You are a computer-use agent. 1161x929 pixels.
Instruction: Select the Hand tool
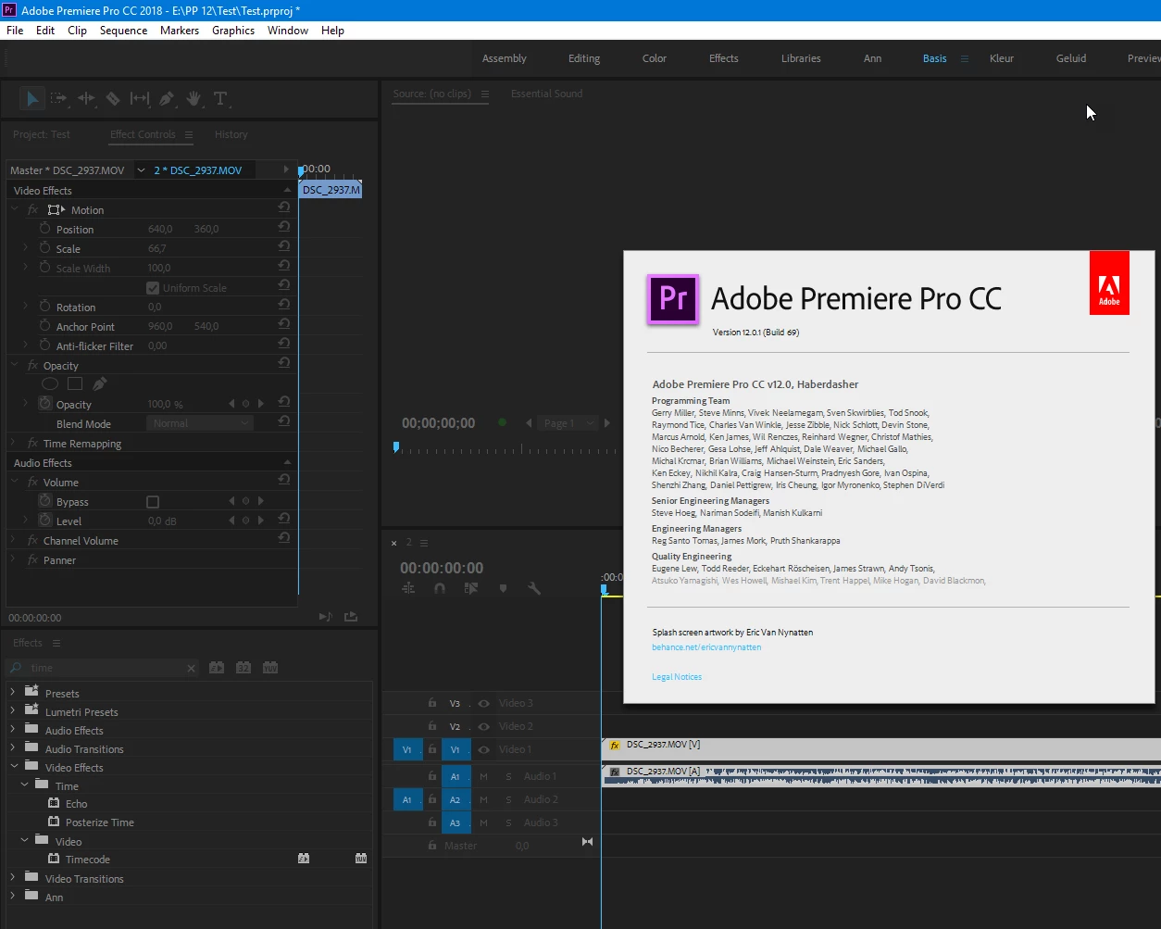[193, 98]
